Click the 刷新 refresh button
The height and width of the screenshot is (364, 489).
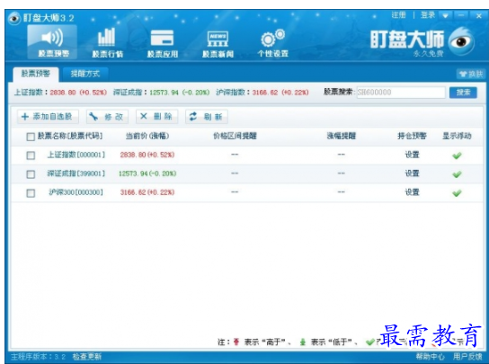pos(207,117)
